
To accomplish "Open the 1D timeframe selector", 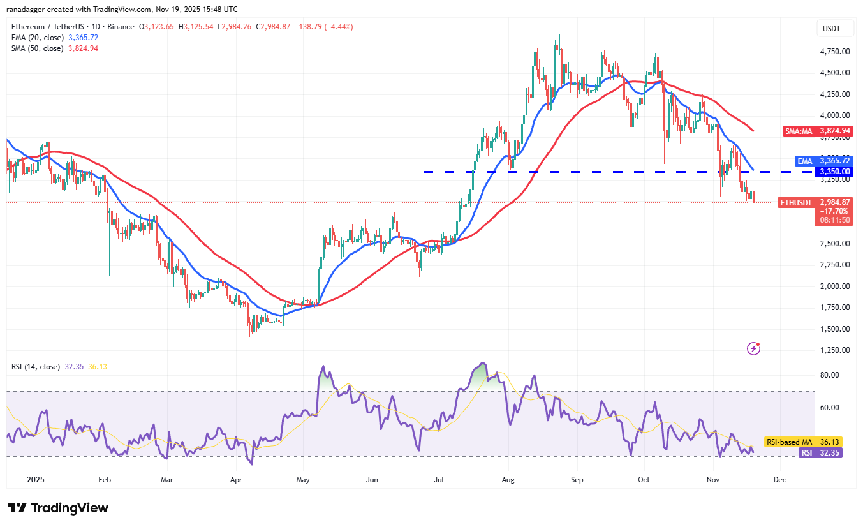I will pyautogui.click(x=94, y=26).
